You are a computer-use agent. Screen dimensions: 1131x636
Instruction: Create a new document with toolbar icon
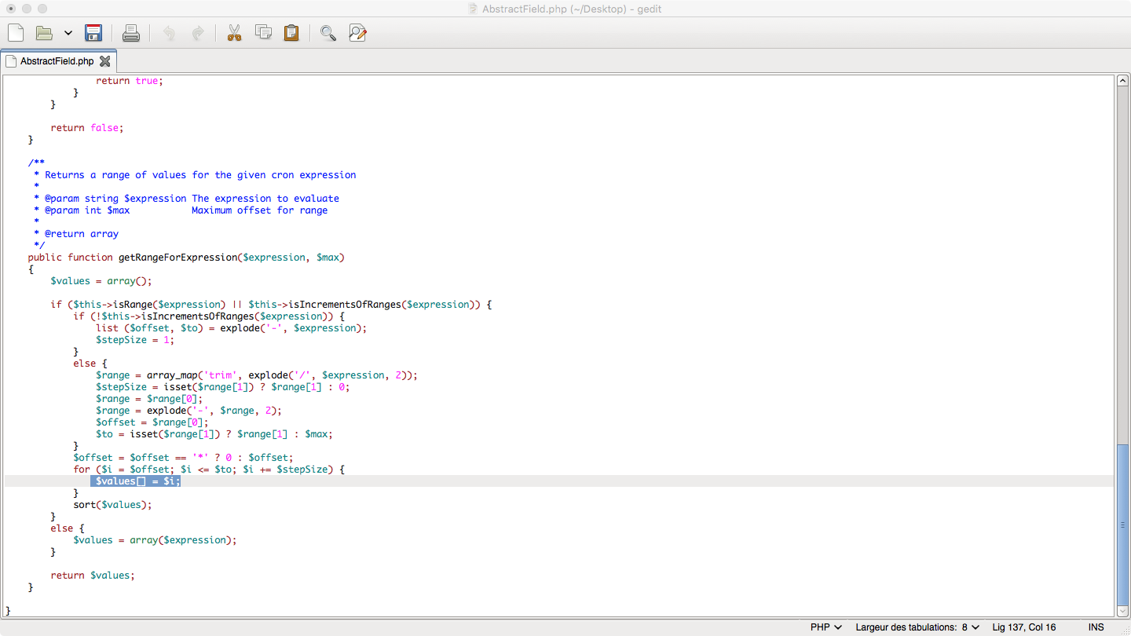[x=16, y=33]
